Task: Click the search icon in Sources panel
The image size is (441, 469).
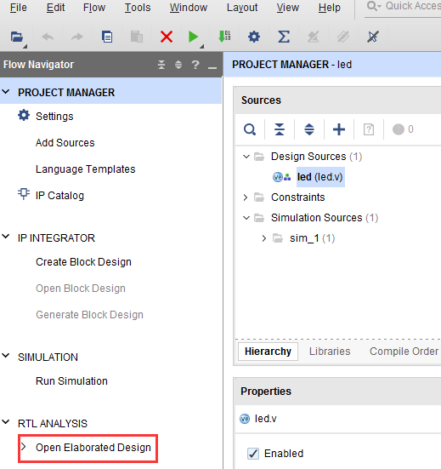Action: pyautogui.click(x=250, y=129)
